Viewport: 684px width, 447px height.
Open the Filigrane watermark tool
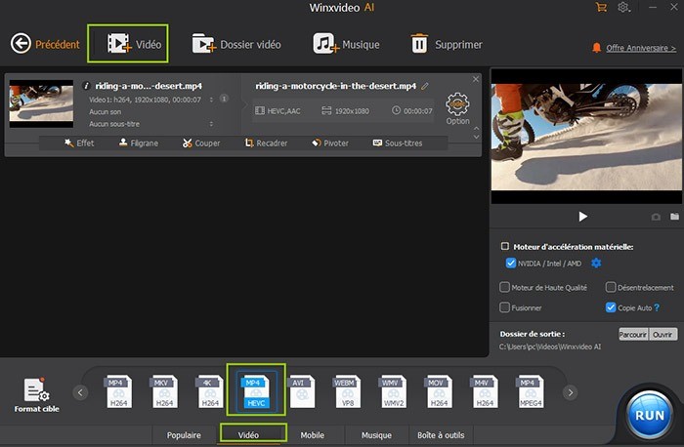pyautogui.click(x=139, y=142)
